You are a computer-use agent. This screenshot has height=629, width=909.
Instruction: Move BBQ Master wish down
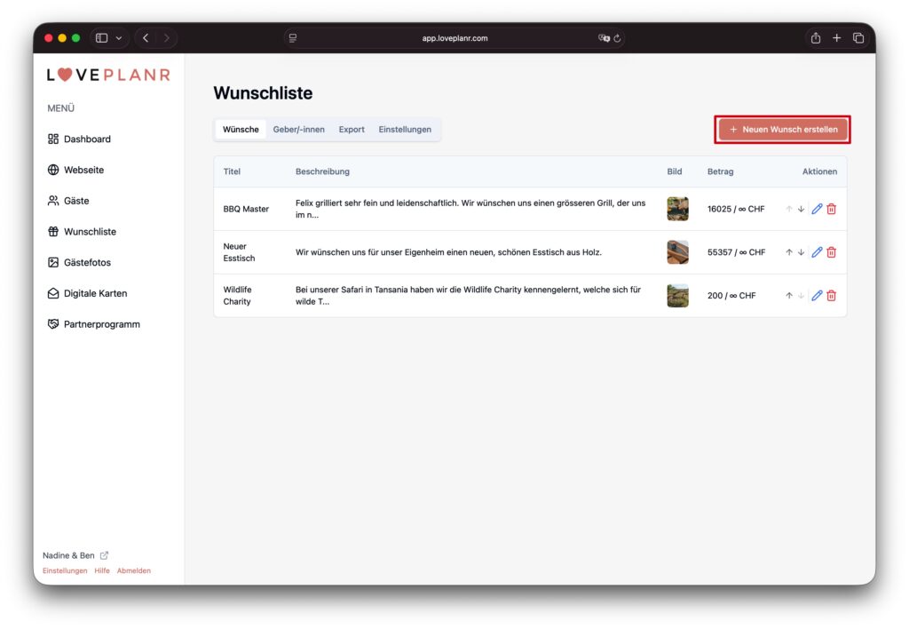coord(801,209)
